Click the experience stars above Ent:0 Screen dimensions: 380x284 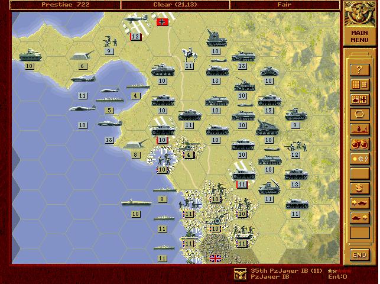[x=339, y=270]
